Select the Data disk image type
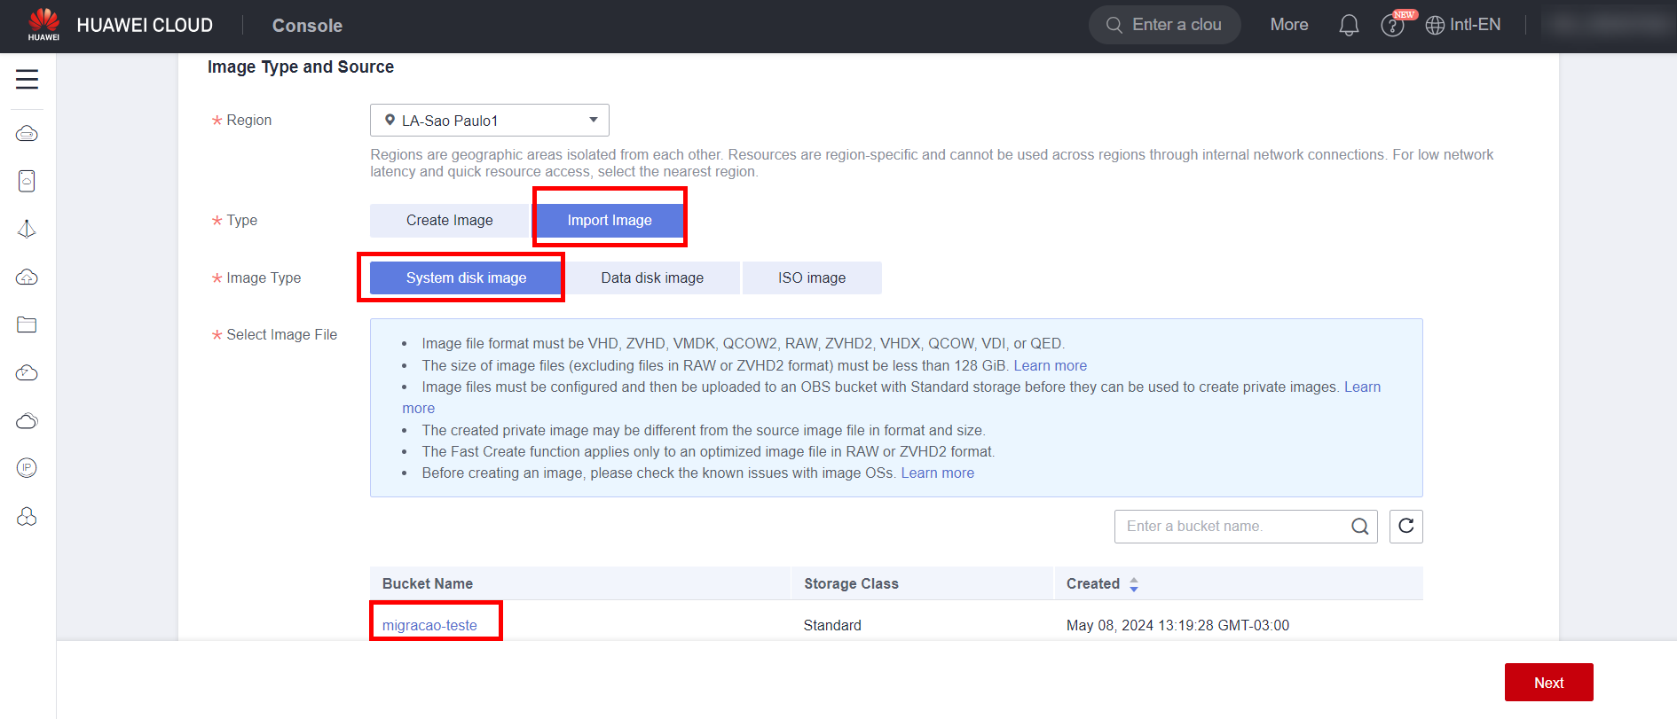 [652, 278]
